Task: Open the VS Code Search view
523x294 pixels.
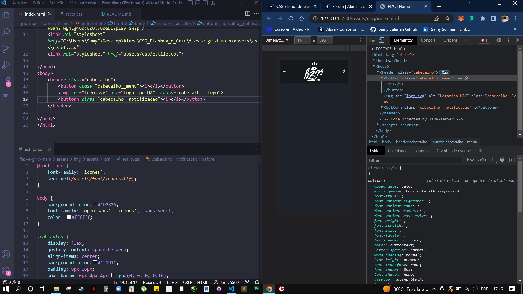Action: tap(6, 32)
